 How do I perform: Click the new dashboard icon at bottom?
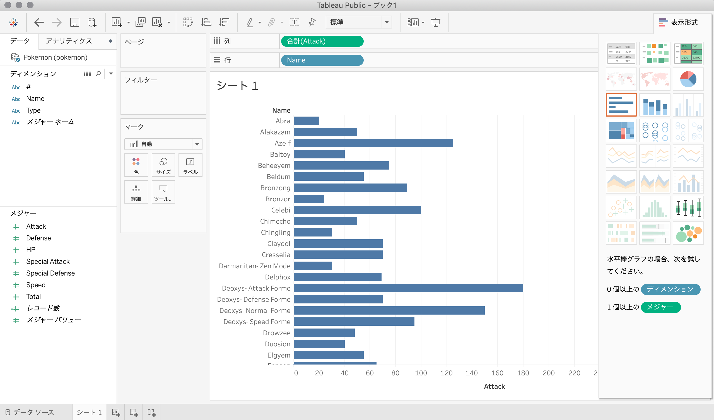click(133, 412)
